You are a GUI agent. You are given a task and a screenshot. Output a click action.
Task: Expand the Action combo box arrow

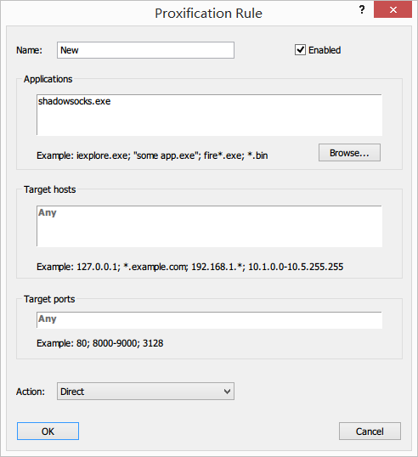(227, 392)
